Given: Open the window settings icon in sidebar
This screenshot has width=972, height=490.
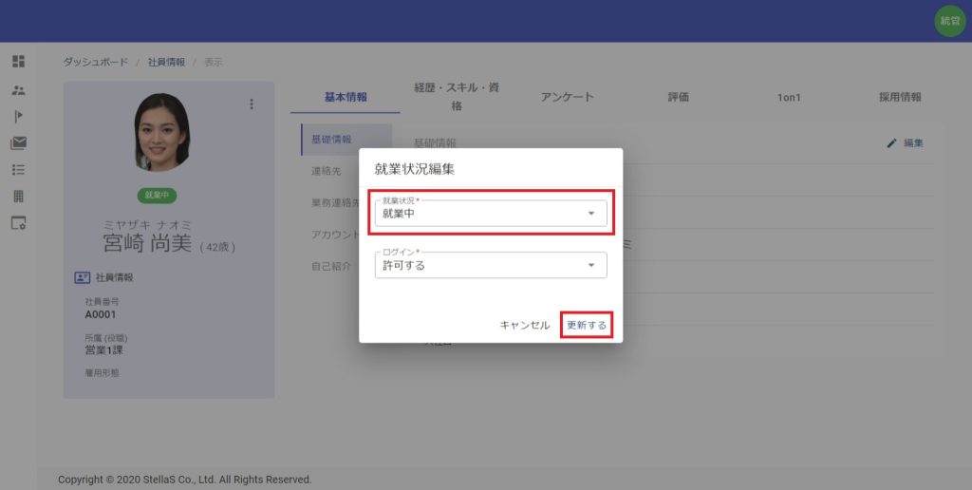Looking at the screenshot, I should point(18,223).
